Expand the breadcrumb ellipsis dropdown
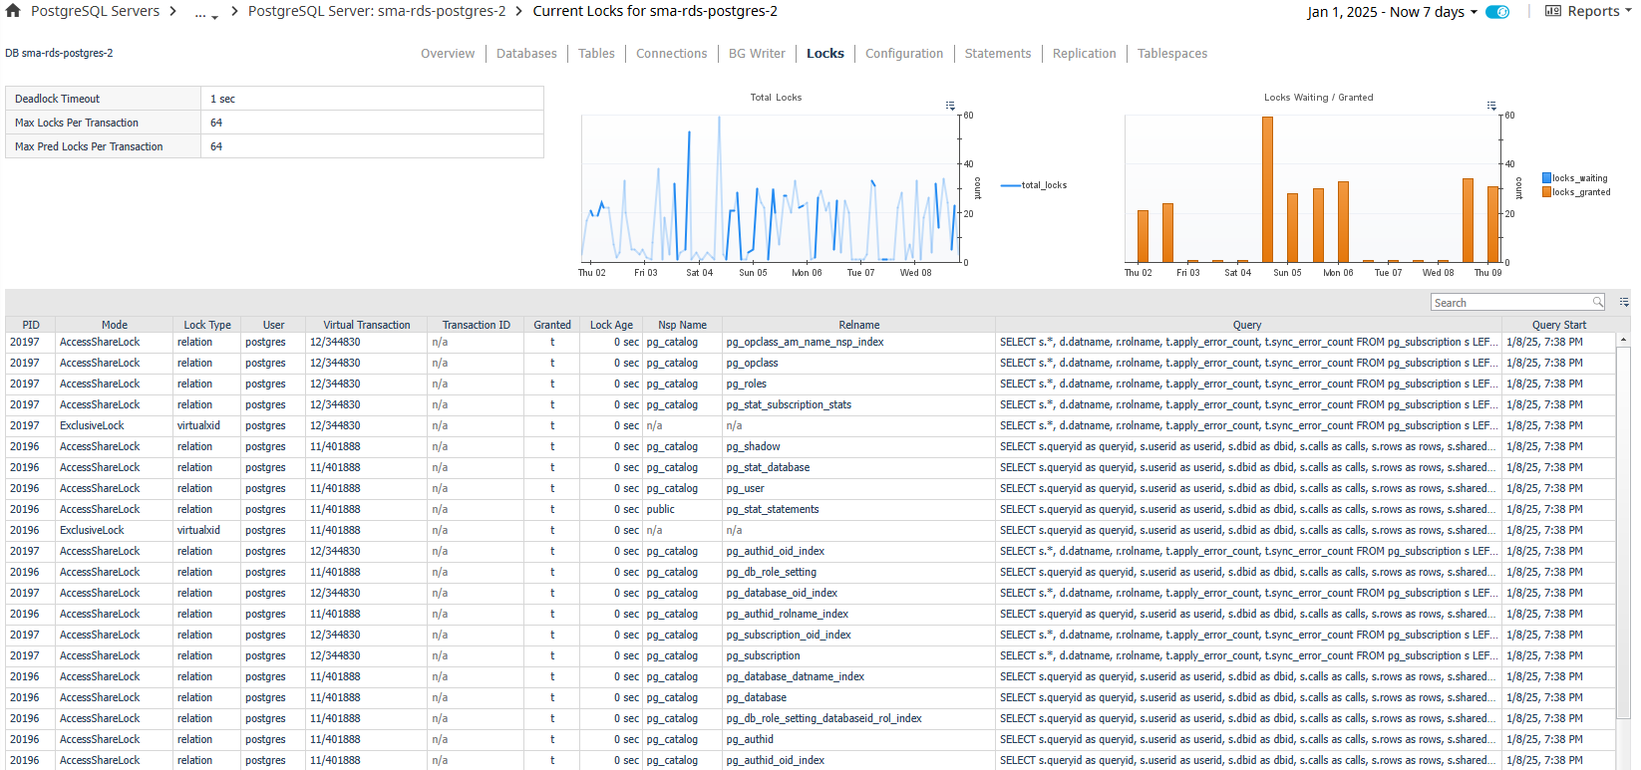The height and width of the screenshot is (770, 1641). coord(205,13)
